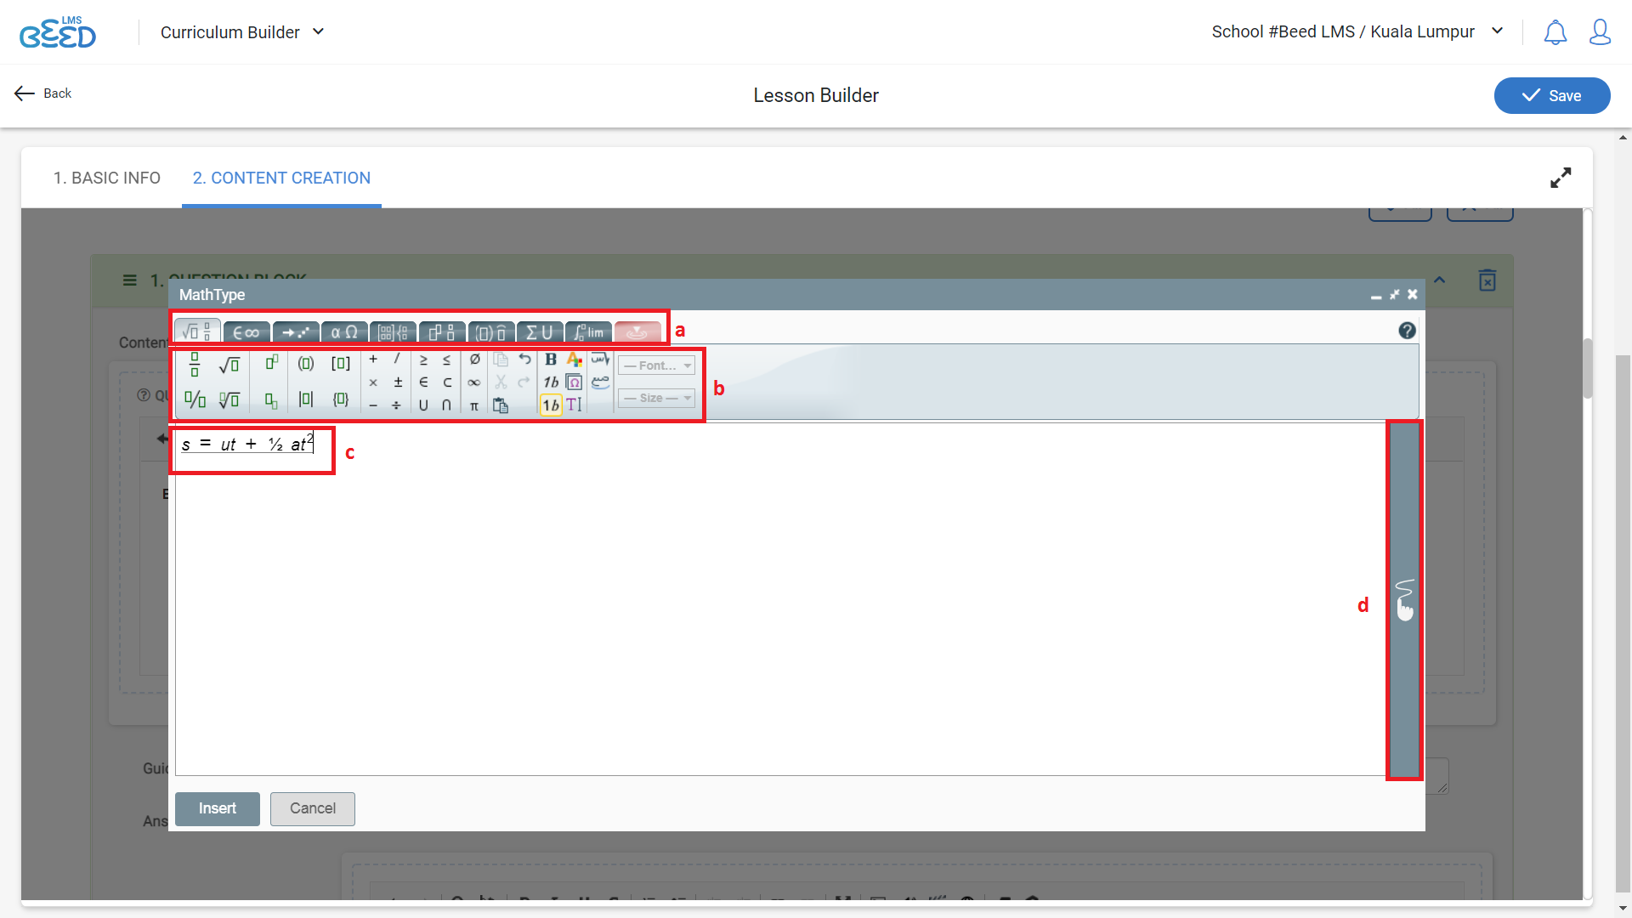Toggle Arabic-Indic numerals option
This screenshot has height=918, width=1632.
[600, 382]
